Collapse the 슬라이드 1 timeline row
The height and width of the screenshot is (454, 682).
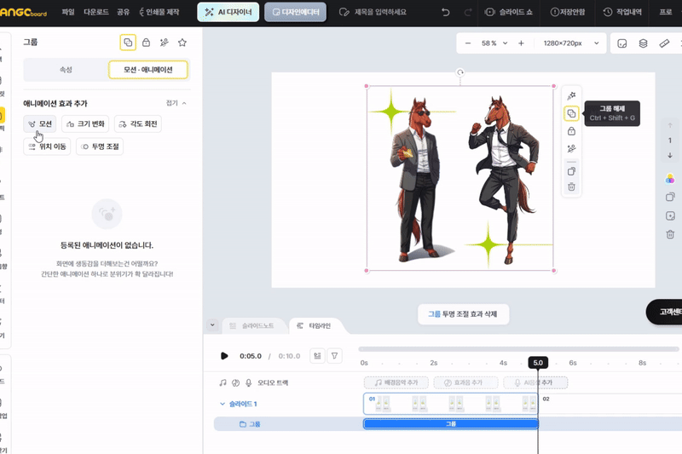click(223, 404)
